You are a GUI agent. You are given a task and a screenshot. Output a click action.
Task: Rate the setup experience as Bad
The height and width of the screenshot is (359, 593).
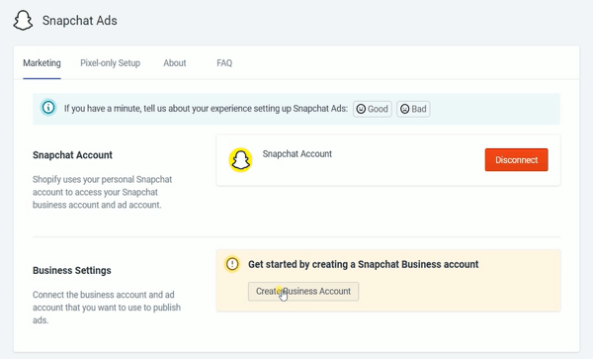[413, 109]
